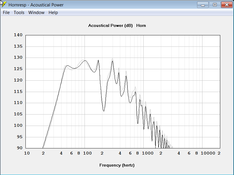
Task: Click the 1000 frequency axis label
Action: point(148,153)
